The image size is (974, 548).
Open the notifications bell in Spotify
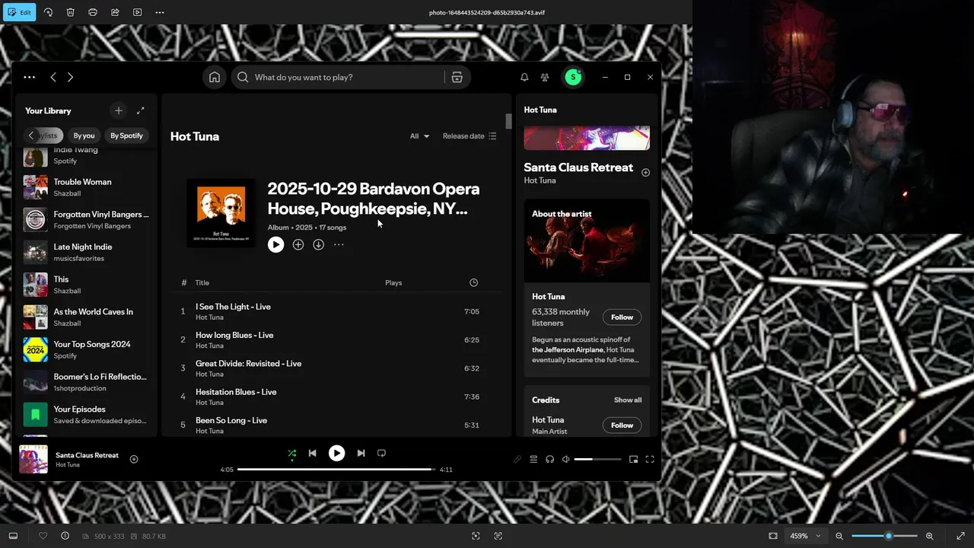tap(524, 77)
